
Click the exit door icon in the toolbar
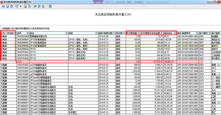click(50, 6)
